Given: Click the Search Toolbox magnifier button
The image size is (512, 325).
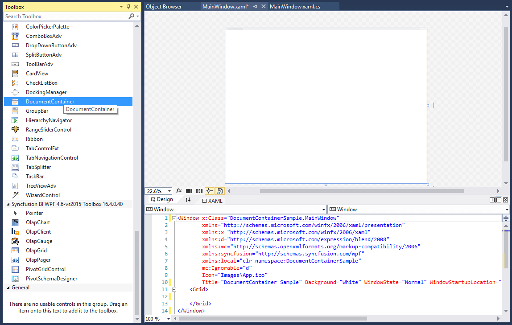Looking at the screenshot, I should (x=131, y=16).
